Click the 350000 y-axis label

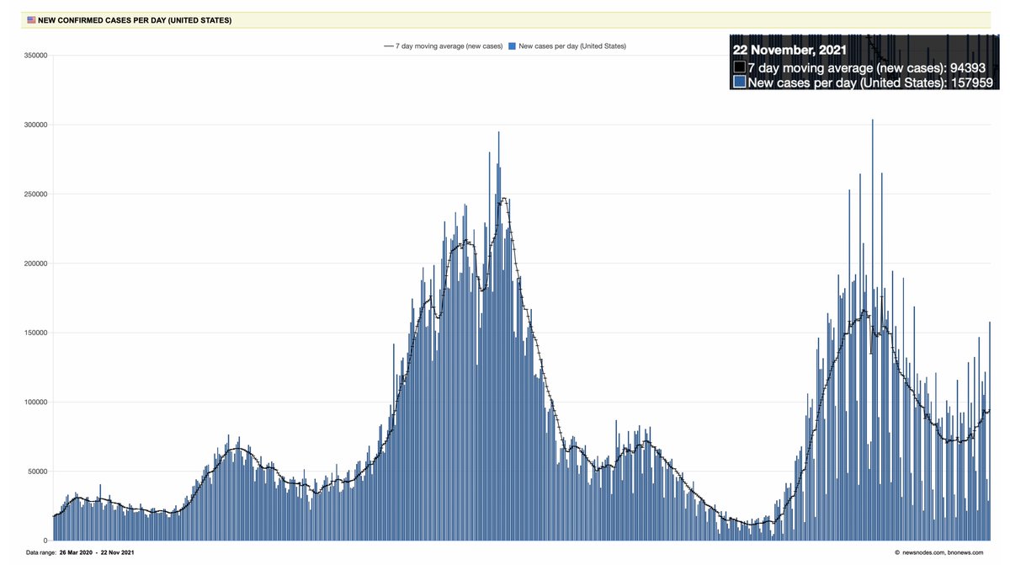[35, 53]
